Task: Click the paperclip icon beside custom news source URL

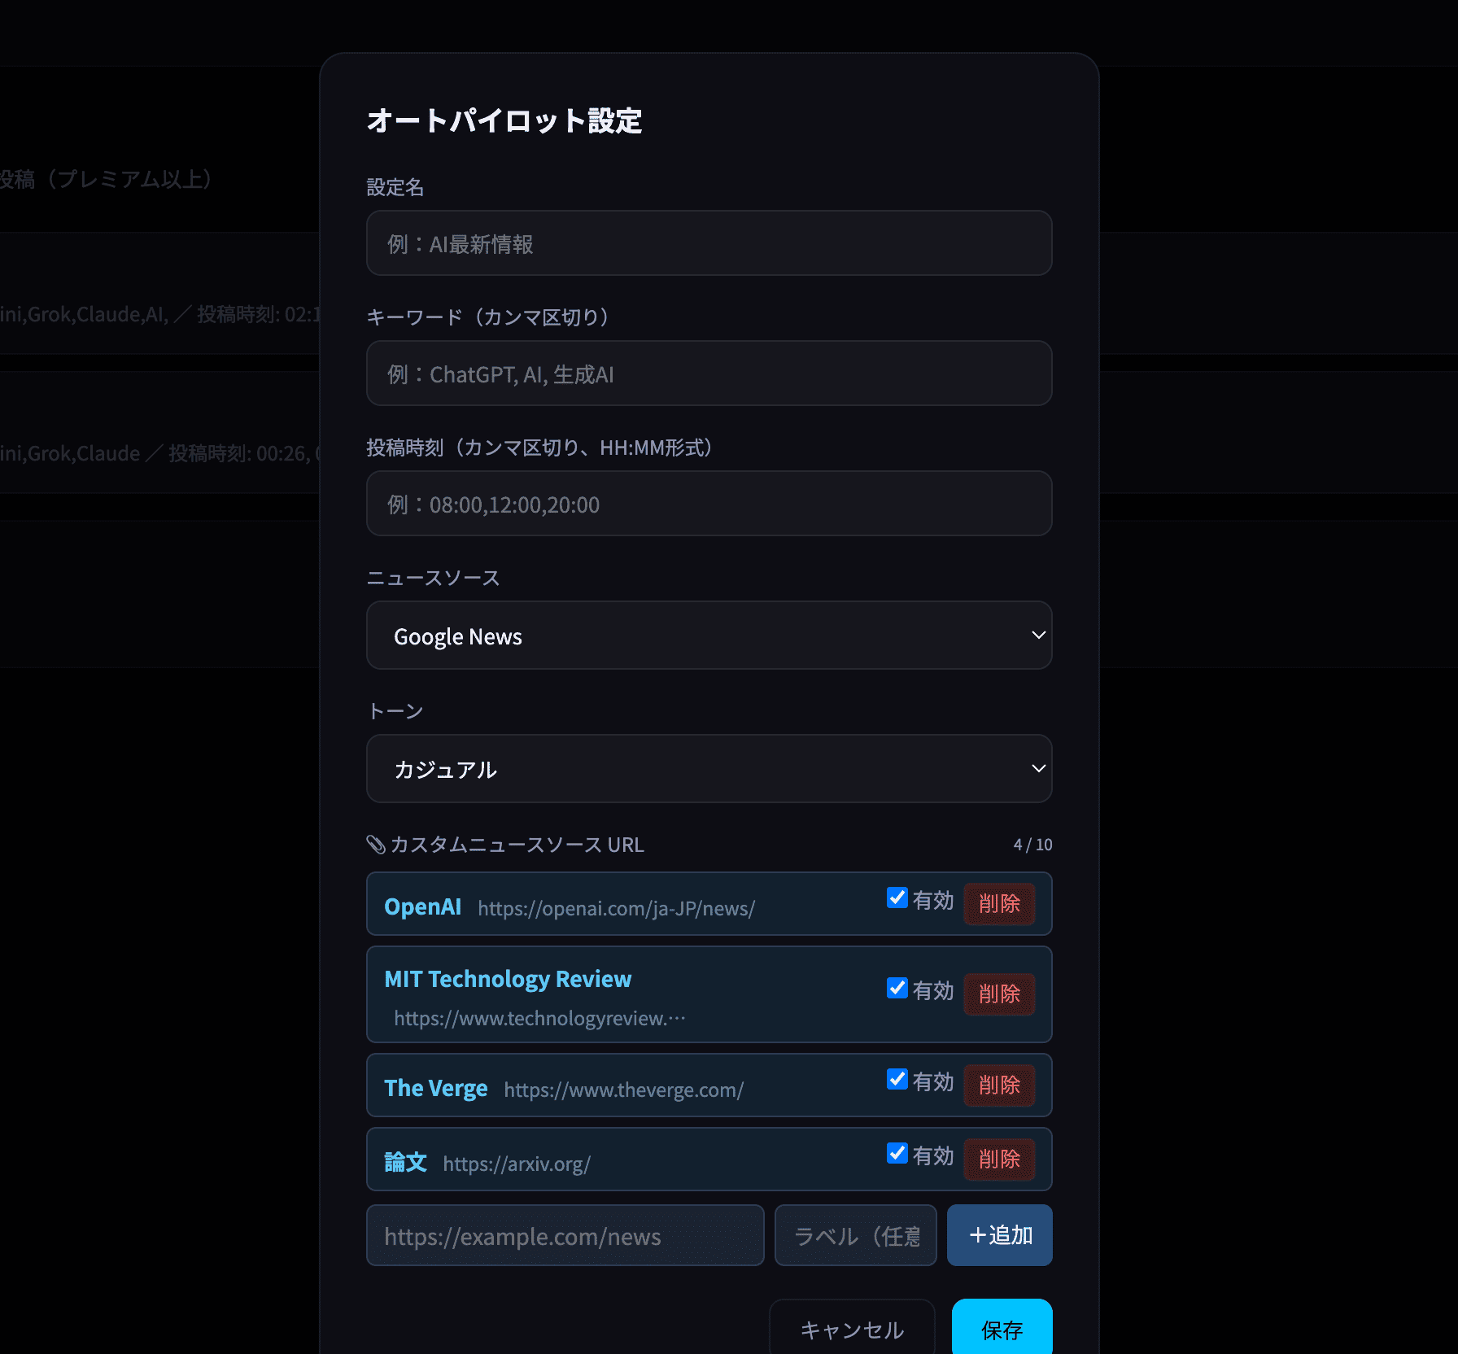Action: tap(376, 845)
